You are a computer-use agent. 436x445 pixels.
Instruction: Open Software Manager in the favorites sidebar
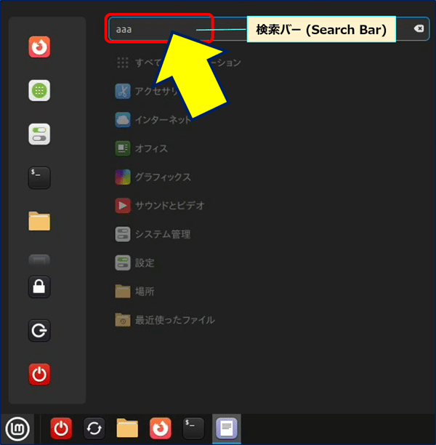tap(39, 91)
